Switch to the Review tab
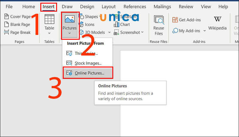 [186, 7]
